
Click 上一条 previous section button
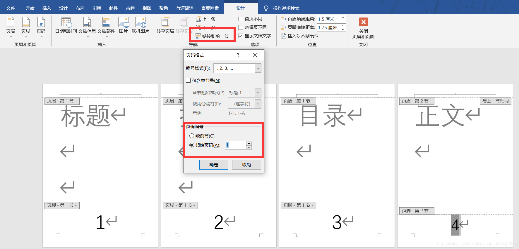coord(206,19)
